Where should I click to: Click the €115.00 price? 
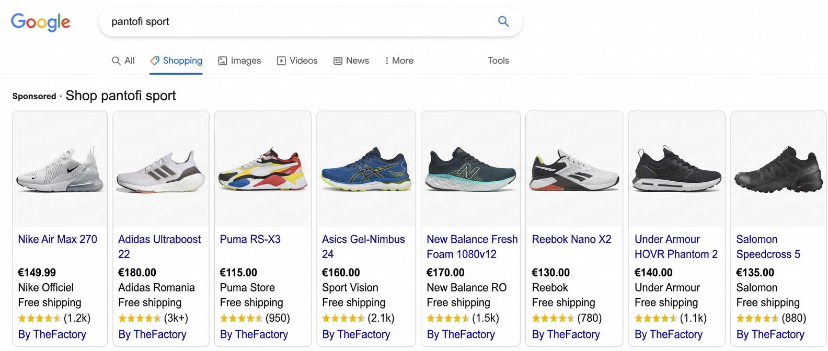[238, 273]
